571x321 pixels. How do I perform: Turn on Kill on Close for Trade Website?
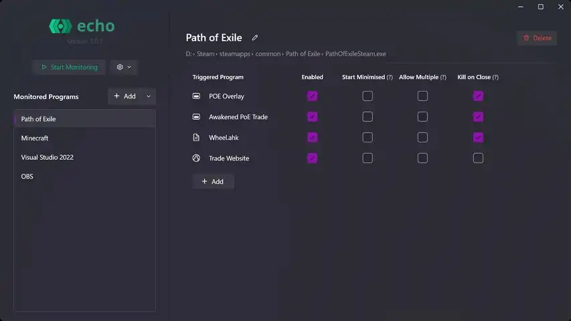(478, 158)
